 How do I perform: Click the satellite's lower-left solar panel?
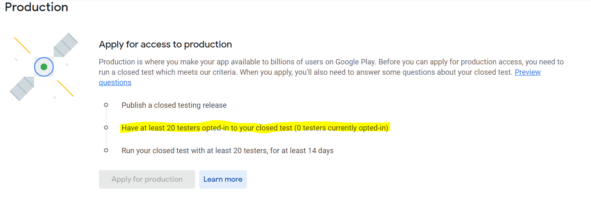click(x=22, y=88)
